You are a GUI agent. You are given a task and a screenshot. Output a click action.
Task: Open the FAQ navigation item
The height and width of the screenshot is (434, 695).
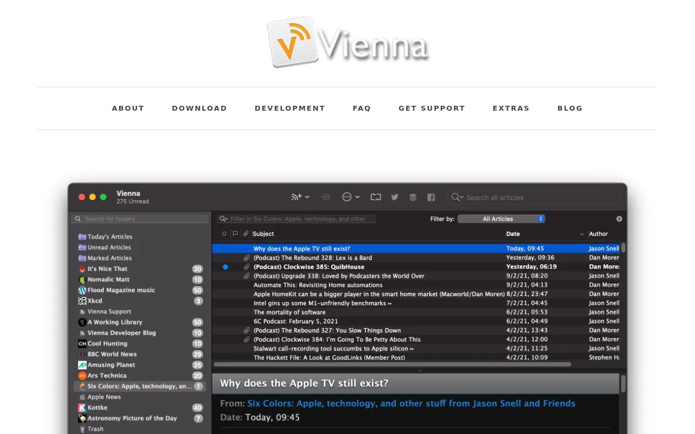point(362,108)
